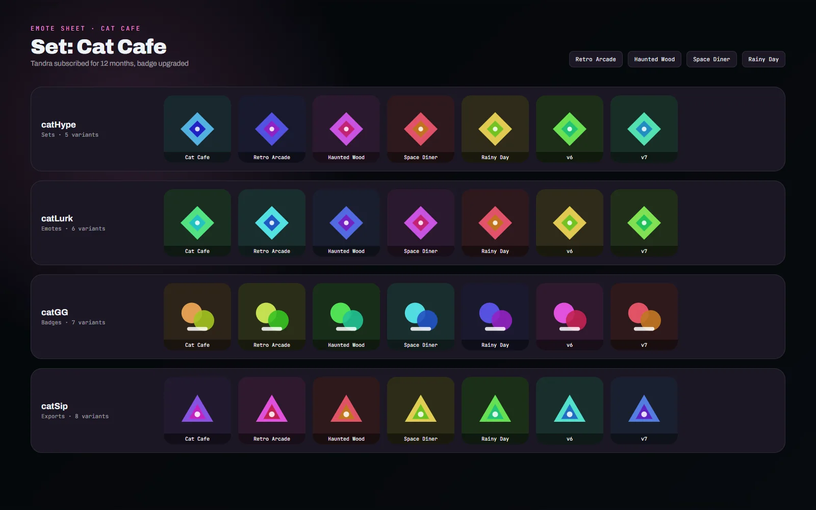This screenshot has height=510, width=816.
Task: Select catSip Rainy Day triangle emote
Action: pos(495,411)
